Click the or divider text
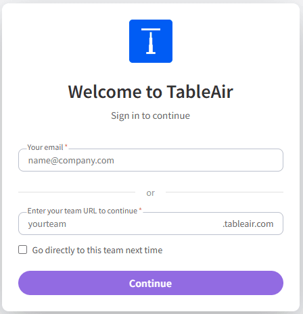 click(x=150, y=193)
